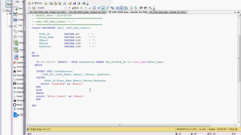The width and height of the screenshot is (241, 135).
Task: Open file with the folder toolbar icon
Action: 70,3
